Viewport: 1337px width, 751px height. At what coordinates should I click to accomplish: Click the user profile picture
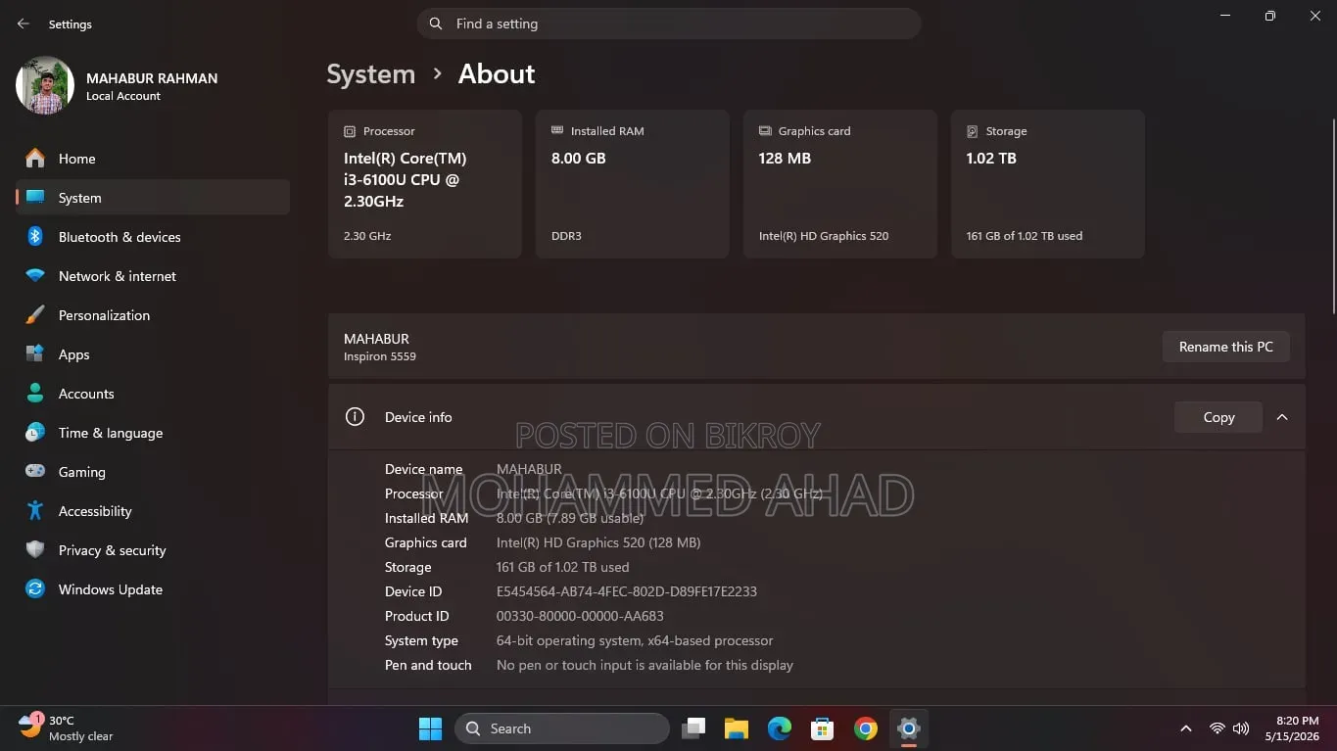(45, 85)
